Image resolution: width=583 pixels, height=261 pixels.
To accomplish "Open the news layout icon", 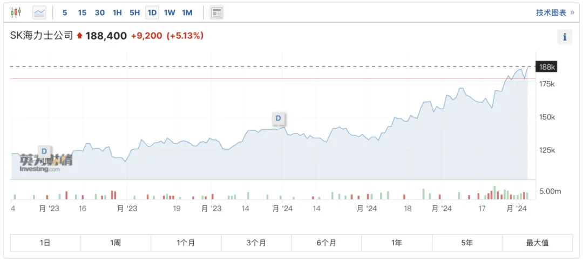I will pyautogui.click(x=216, y=12).
